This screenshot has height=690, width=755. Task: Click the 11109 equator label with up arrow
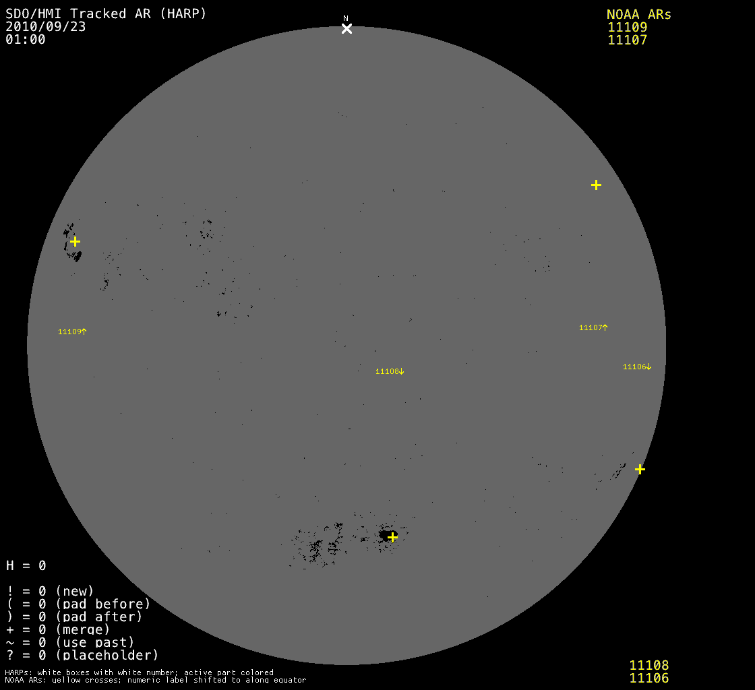point(72,332)
